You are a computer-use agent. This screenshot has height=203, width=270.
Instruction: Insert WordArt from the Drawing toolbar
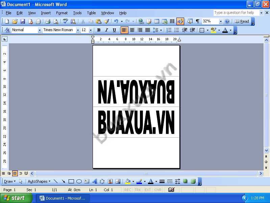95,181
